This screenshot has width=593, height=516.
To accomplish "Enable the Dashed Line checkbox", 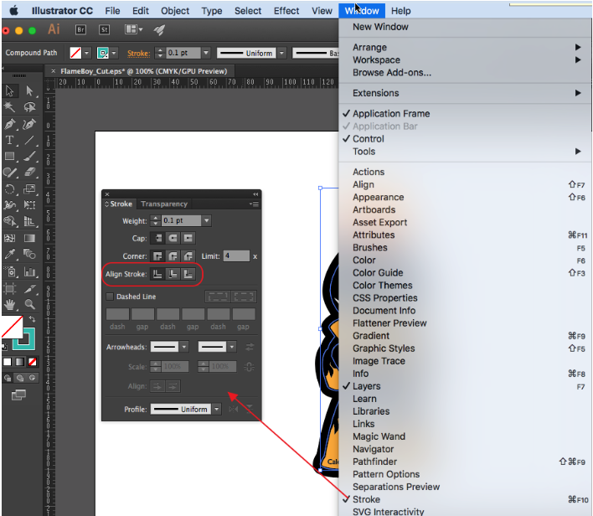I will 110,297.
